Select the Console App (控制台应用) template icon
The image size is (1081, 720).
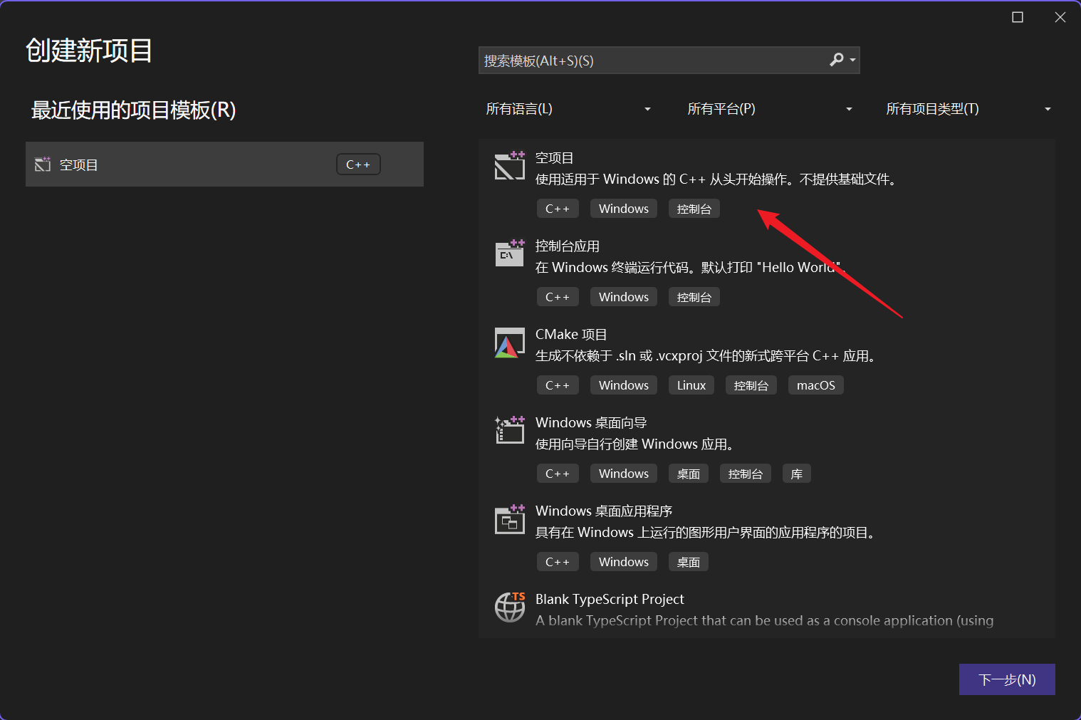click(x=509, y=254)
